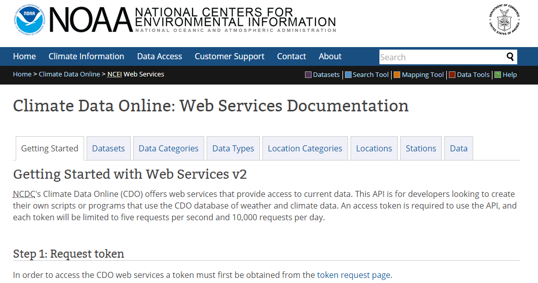Open the Stations tab
538x283 pixels.
coord(420,148)
